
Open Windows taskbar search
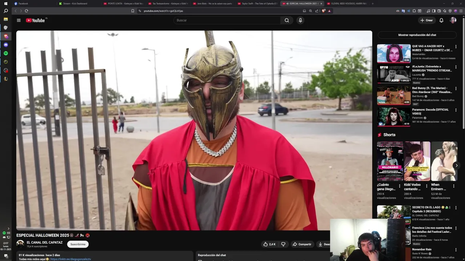5,11
